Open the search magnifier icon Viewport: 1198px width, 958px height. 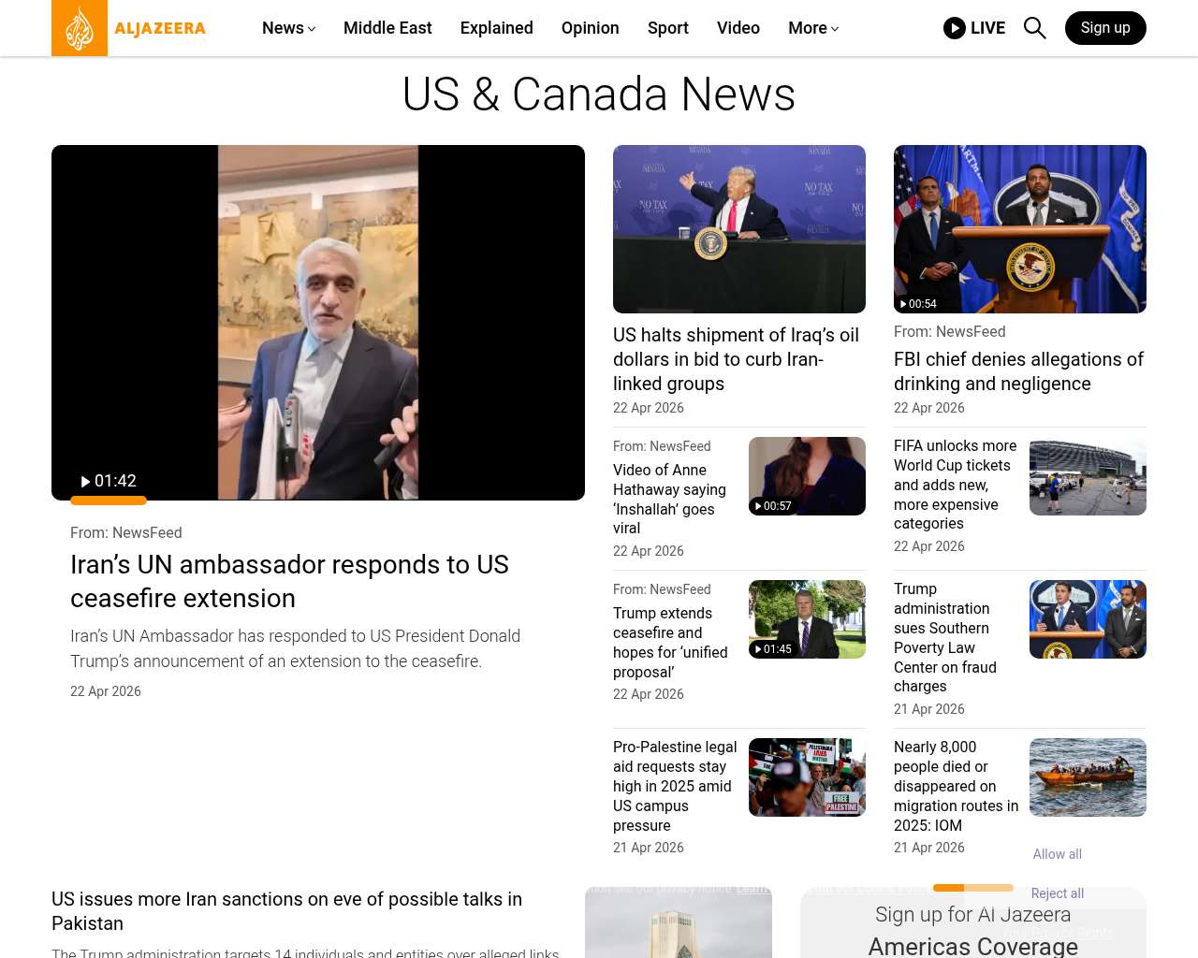pos(1034,28)
